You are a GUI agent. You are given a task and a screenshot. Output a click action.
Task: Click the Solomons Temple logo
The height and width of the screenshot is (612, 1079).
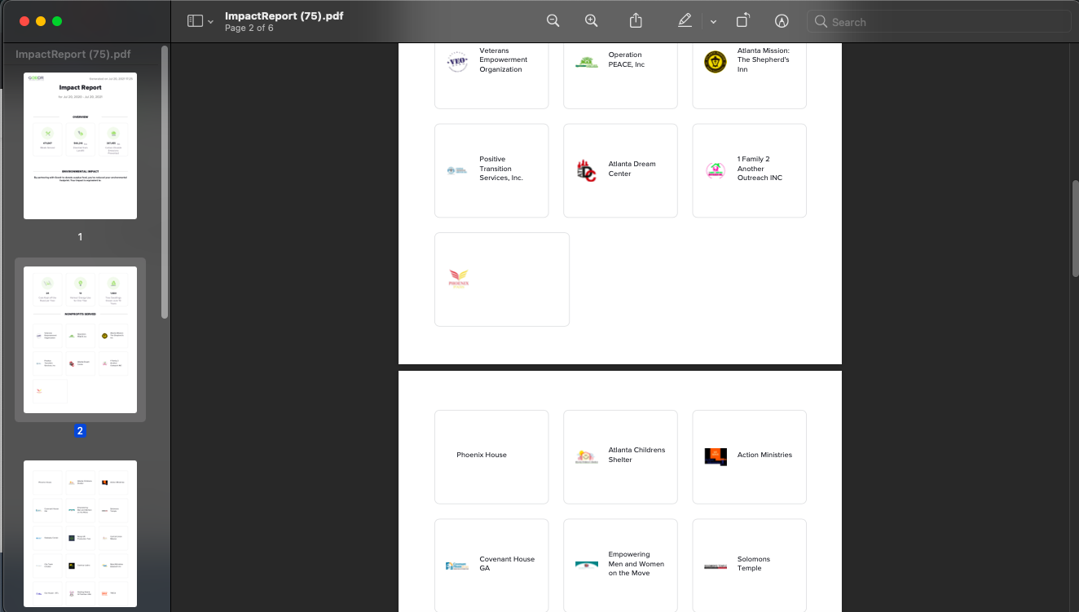(715, 566)
